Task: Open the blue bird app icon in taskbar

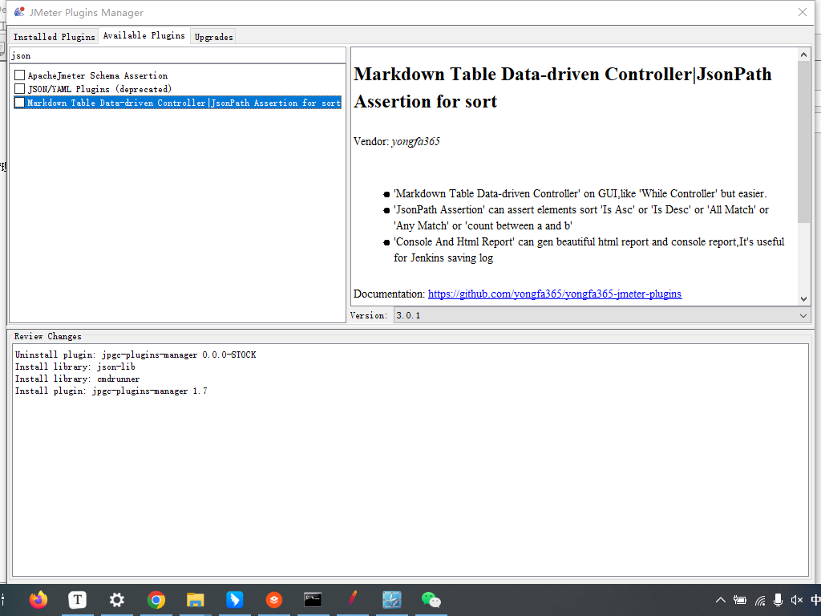Action: coord(235,600)
